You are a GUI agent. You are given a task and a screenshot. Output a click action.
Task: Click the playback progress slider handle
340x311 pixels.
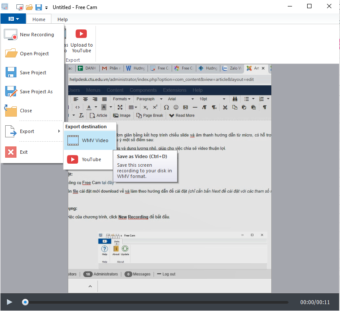coord(25,302)
